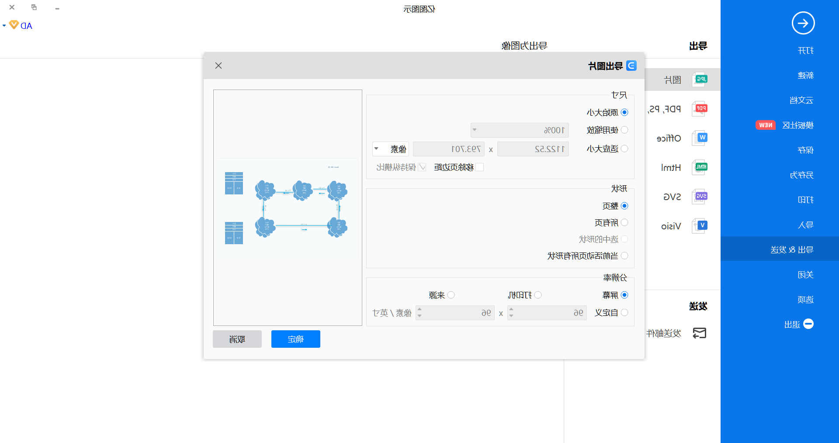Click the PDF, PS export type label
This screenshot has height=443, width=839.
click(x=665, y=109)
